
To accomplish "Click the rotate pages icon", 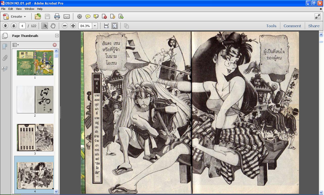I will point(113,16).
